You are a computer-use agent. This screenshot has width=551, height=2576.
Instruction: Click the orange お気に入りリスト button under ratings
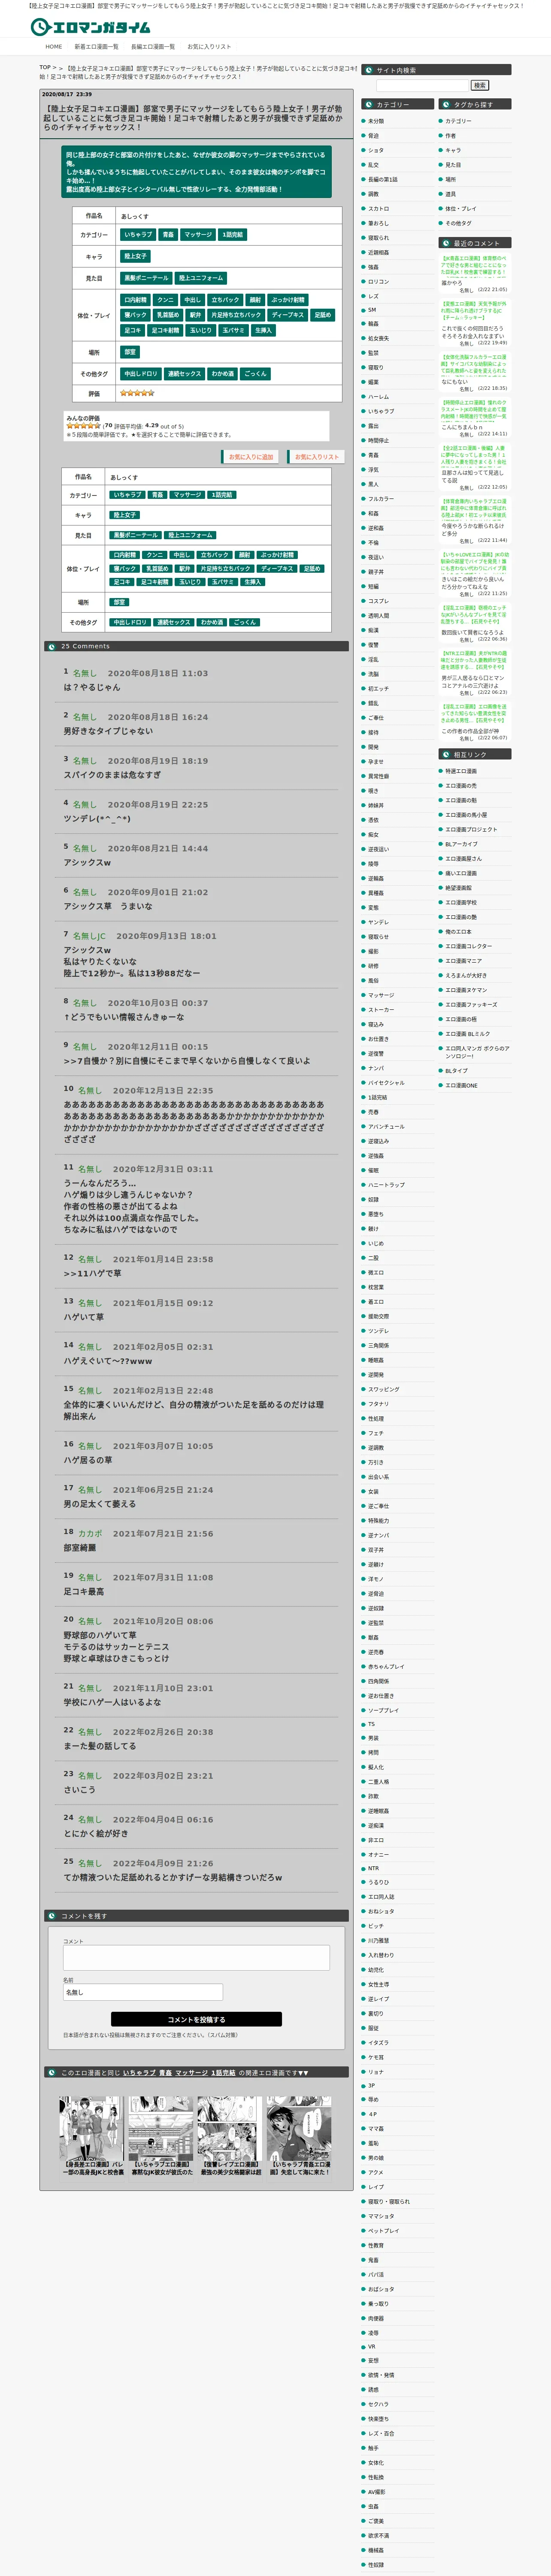(x=316, y=457)
